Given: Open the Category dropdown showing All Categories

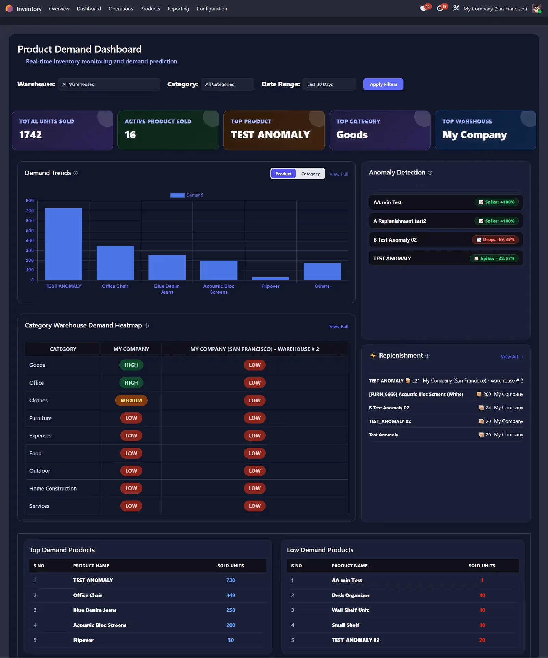Looking at the screenshot, I should coord(227,84).
